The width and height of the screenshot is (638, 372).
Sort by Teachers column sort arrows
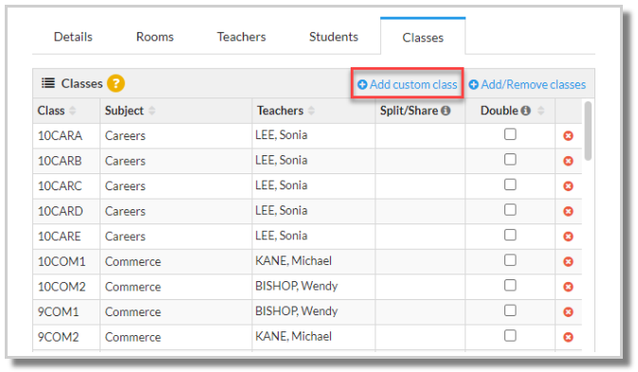point(311,111)
